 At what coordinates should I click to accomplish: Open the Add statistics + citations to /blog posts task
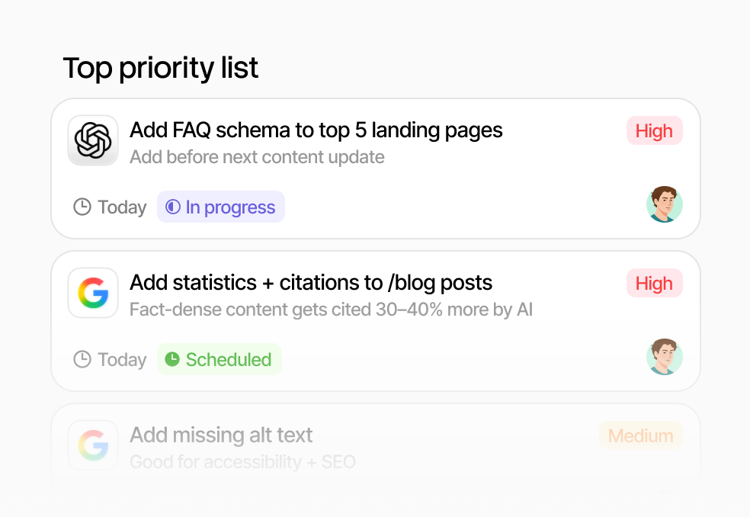(x=311, y=283)
